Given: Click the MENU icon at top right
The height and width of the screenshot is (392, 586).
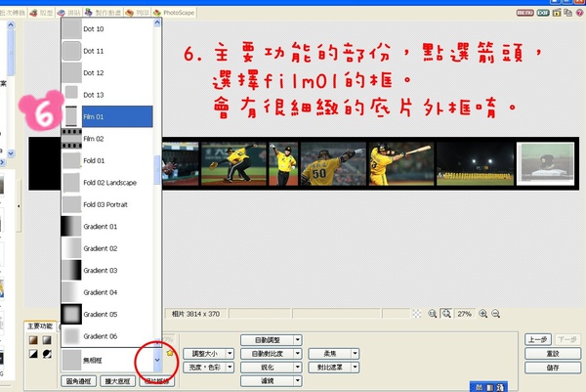Looking at the screenshot, I should [524, 13].
